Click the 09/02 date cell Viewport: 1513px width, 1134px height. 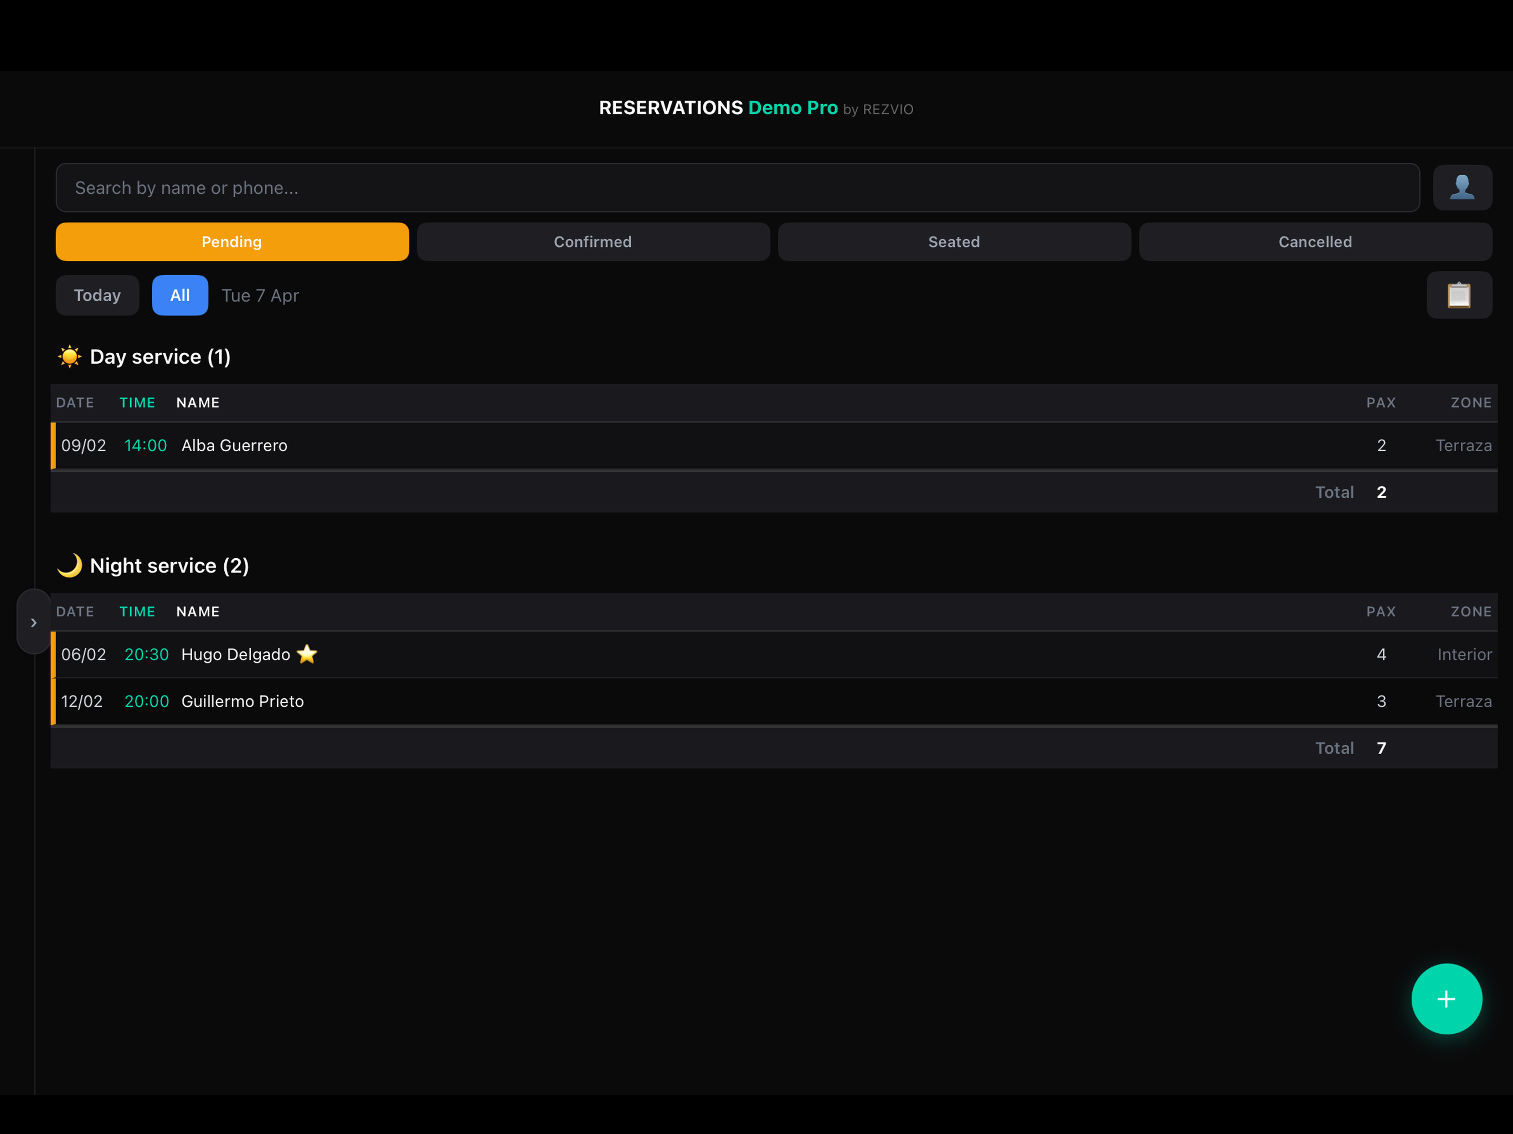pyautogui.click(x=84, y=445)
